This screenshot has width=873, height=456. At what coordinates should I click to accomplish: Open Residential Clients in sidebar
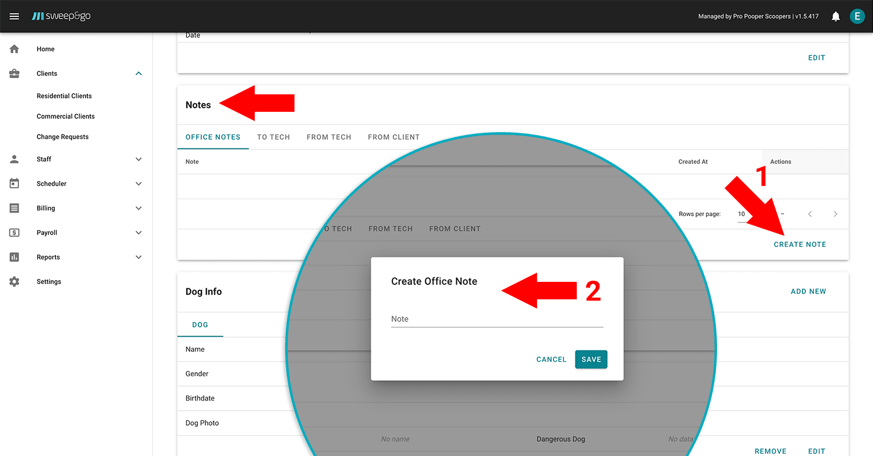(x=64, y=96)
